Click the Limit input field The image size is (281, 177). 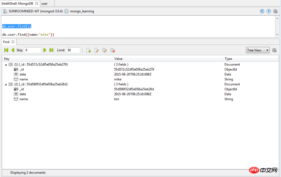[73, 50]
